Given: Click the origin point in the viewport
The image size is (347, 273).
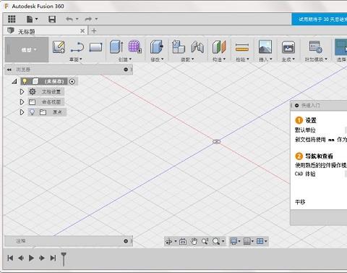Looking at the screenshot, I should (x=217, y=142).
